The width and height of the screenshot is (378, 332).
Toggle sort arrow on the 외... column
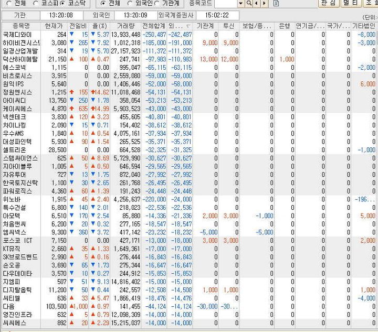(188, 26)
